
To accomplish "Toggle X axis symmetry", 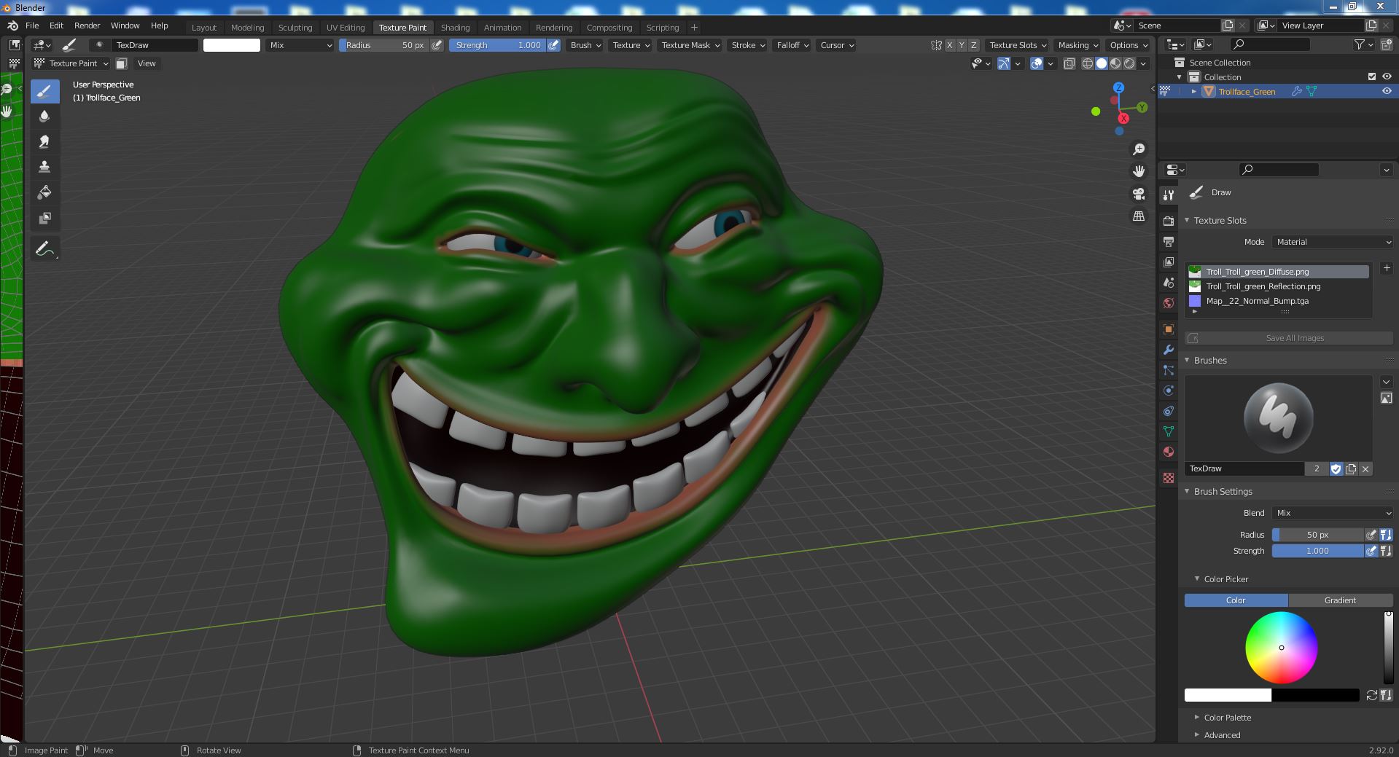I will 950,45.
